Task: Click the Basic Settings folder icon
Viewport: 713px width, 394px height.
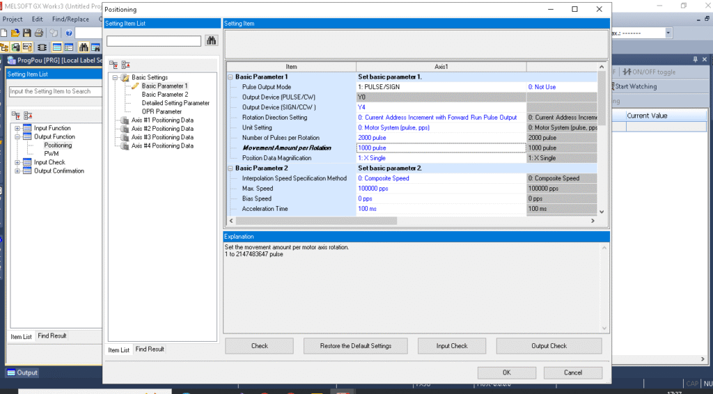Action: click(x=125, y=78)
